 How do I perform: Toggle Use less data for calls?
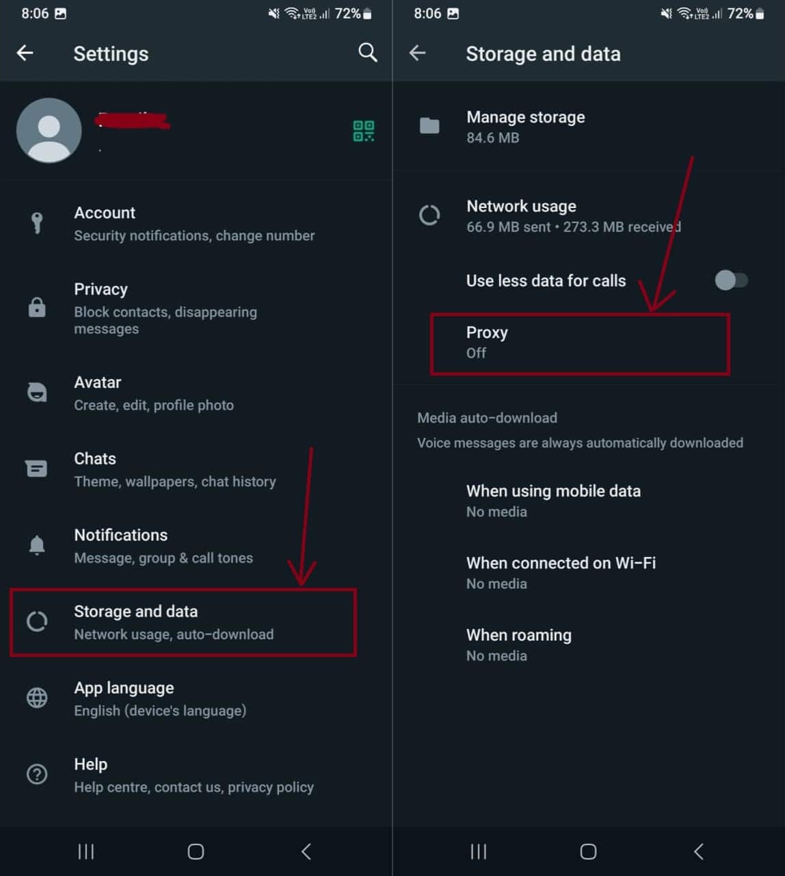tap(731, 280)
